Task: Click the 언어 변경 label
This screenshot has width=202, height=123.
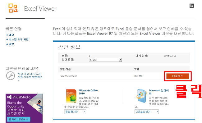Action: tap(68, 60)
